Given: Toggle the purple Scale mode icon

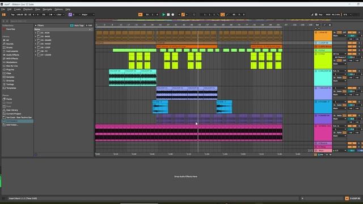Looking at the screenshot, I should 70,15.
